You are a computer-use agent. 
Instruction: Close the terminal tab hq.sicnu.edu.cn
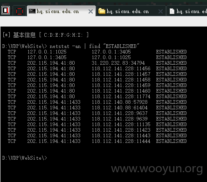tap(90, 11)
